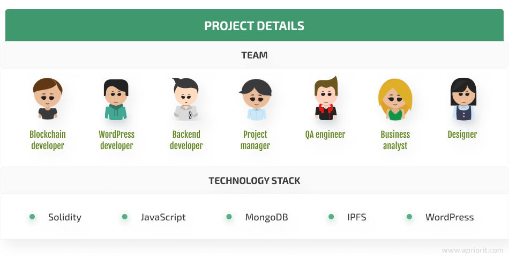Click the Solidity text item
The width and height of the screenshot is (509, 259).
65,217
